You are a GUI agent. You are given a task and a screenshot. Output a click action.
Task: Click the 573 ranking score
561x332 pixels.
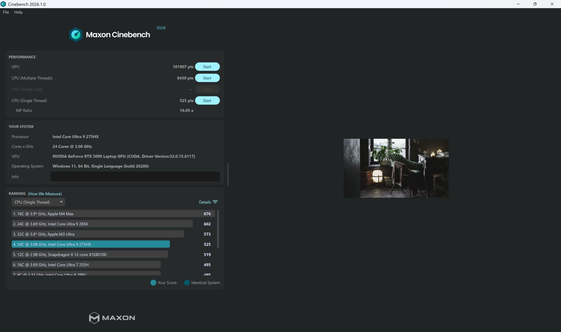coord(207,234)
